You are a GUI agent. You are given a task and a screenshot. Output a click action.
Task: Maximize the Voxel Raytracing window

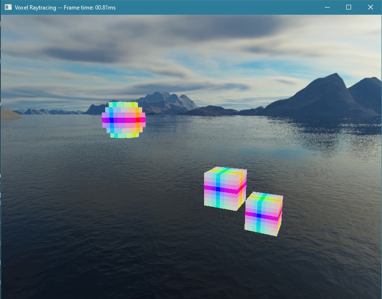tap(349, 7)
